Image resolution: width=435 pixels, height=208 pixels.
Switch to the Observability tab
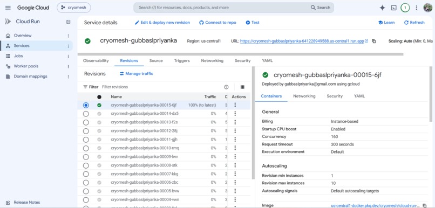pyautogui.click(x=96, y=61)
